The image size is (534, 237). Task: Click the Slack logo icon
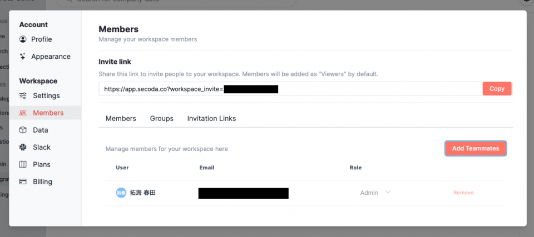click(x=23, y=147)
